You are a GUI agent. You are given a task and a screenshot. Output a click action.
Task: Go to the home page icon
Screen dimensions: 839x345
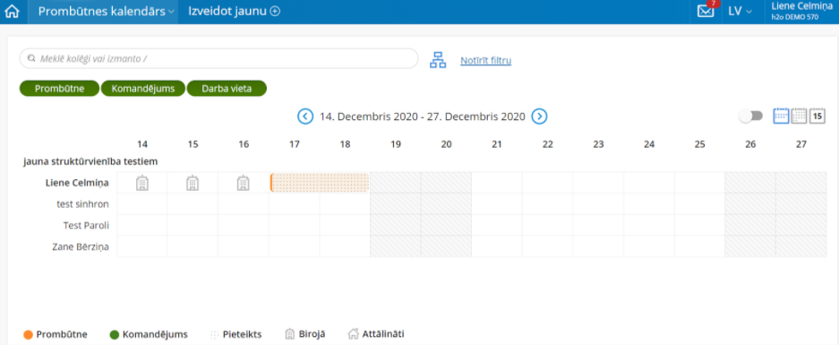(12, 12)
